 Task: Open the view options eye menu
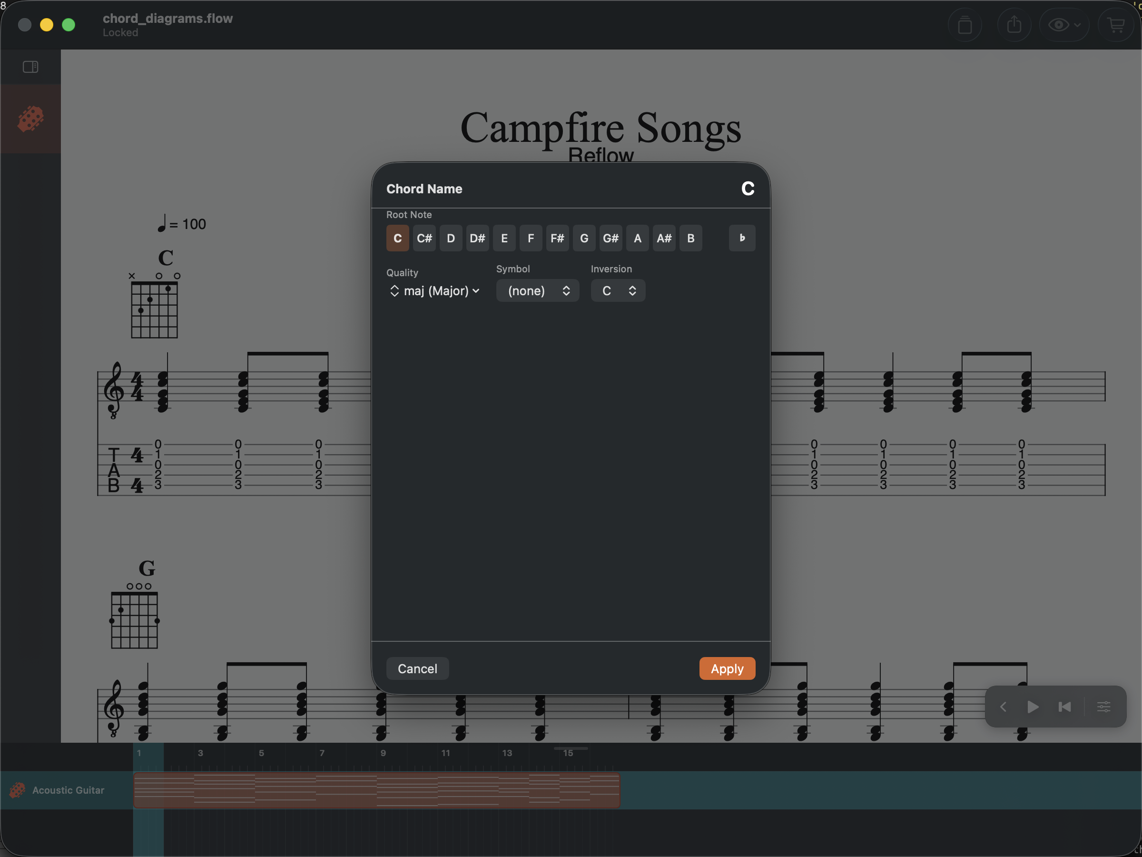[x=1063, y=24]
